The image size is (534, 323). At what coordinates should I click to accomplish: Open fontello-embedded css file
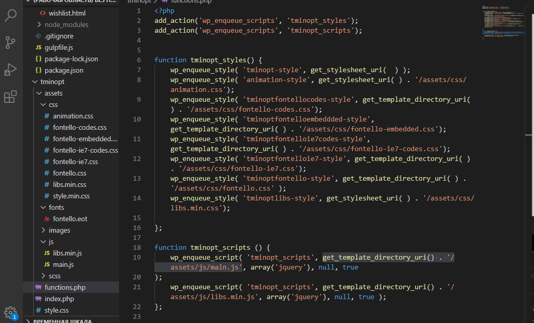(85, 139)
